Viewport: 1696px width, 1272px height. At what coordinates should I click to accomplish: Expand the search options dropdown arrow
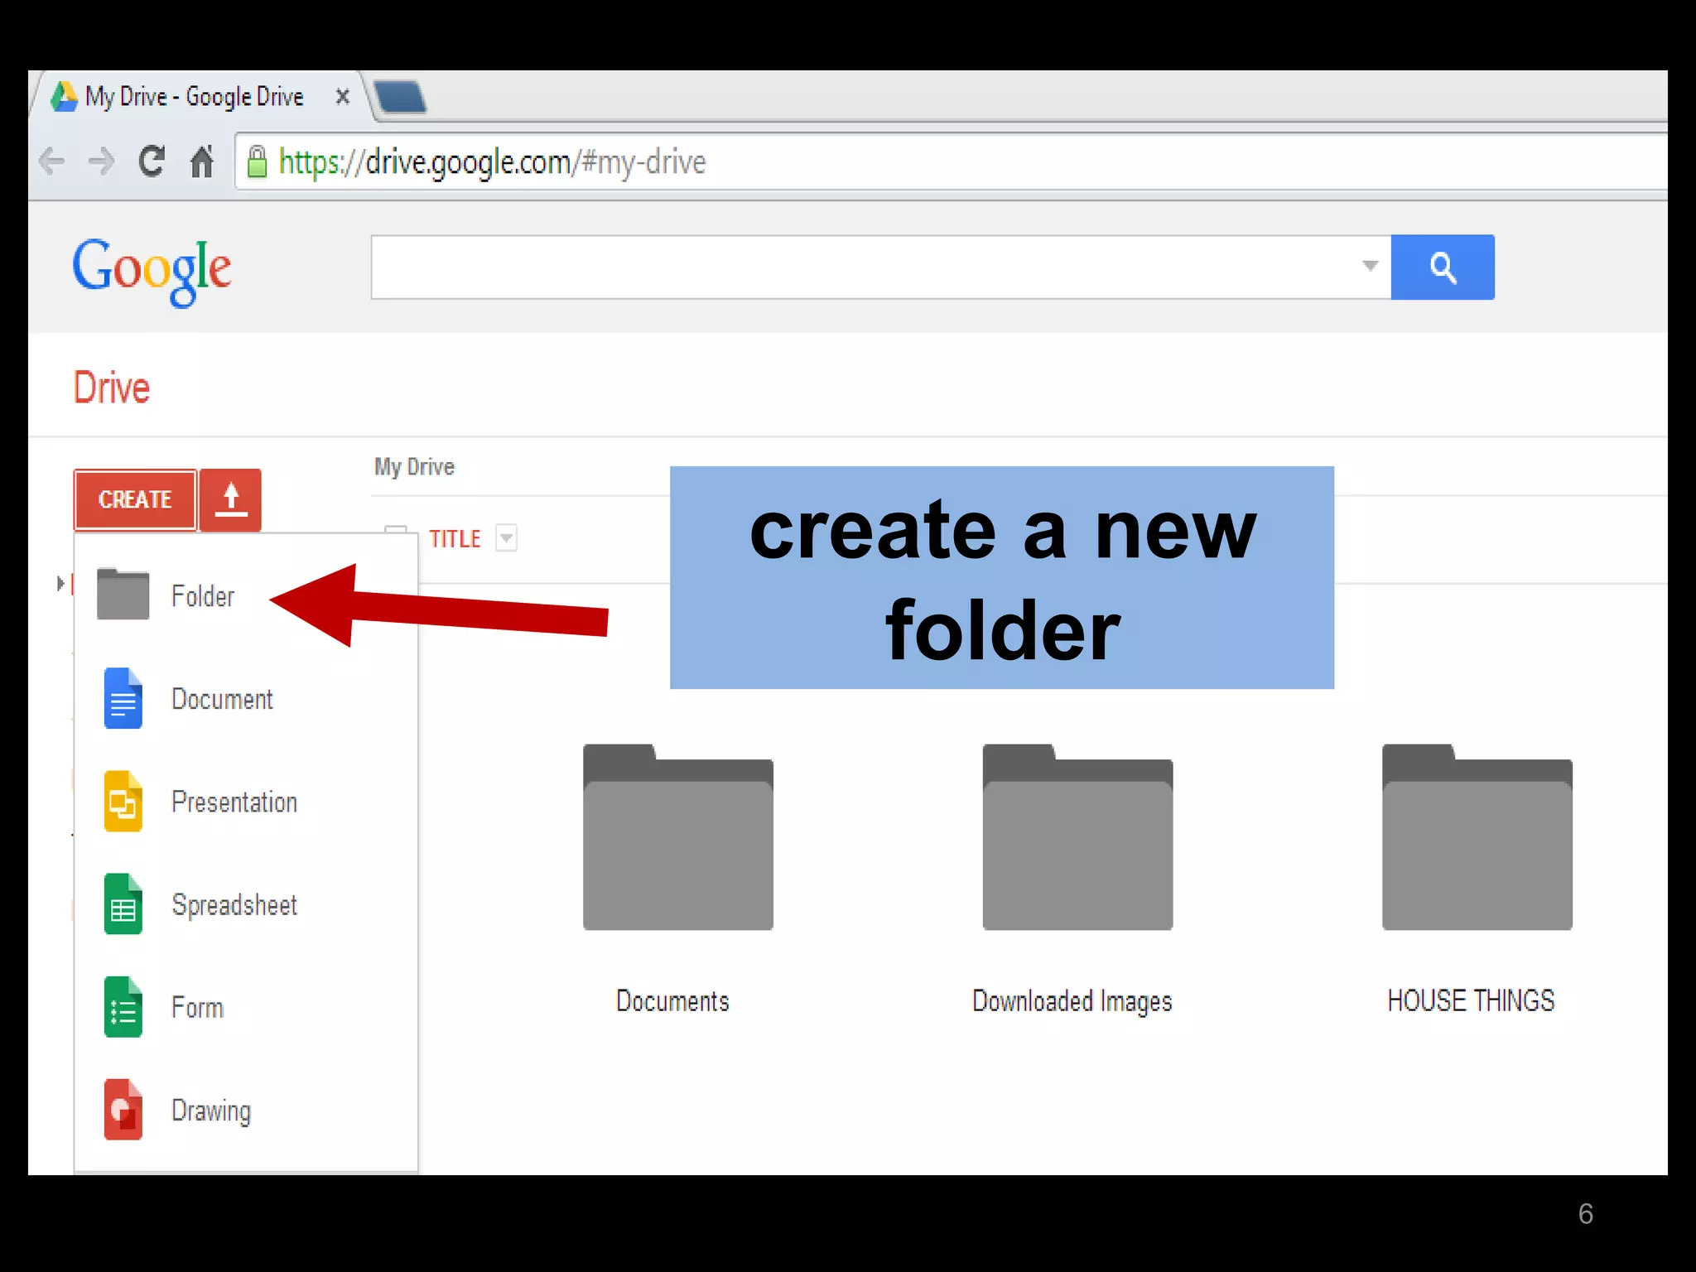tap(1370, 266)
